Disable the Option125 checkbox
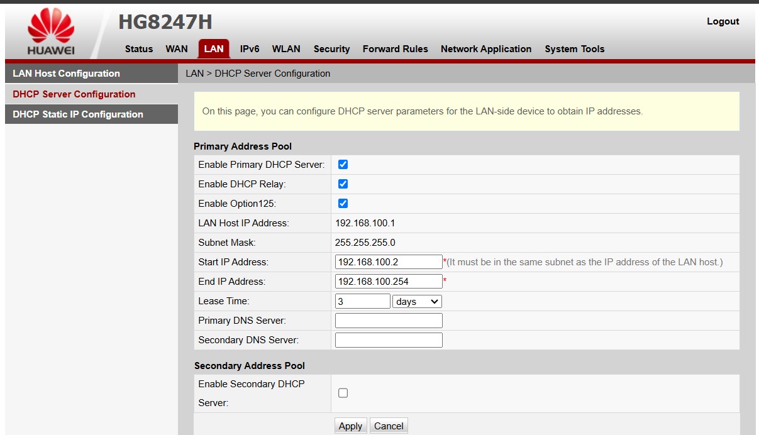Viewport: 759px width, 435px height. click(x=343, y=204)
